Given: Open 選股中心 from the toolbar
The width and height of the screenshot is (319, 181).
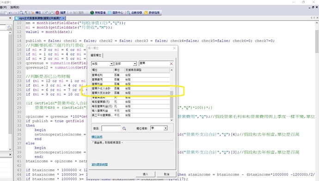Looking at the screenshot, I should click(116, 12).
